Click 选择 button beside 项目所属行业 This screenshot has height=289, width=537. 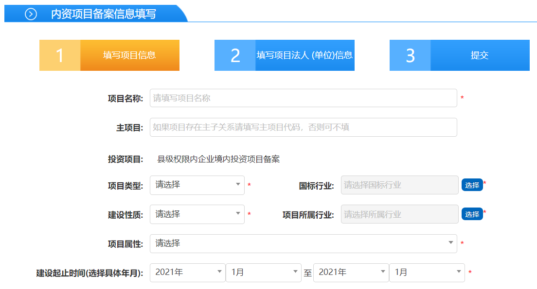[x=472, y=214]
